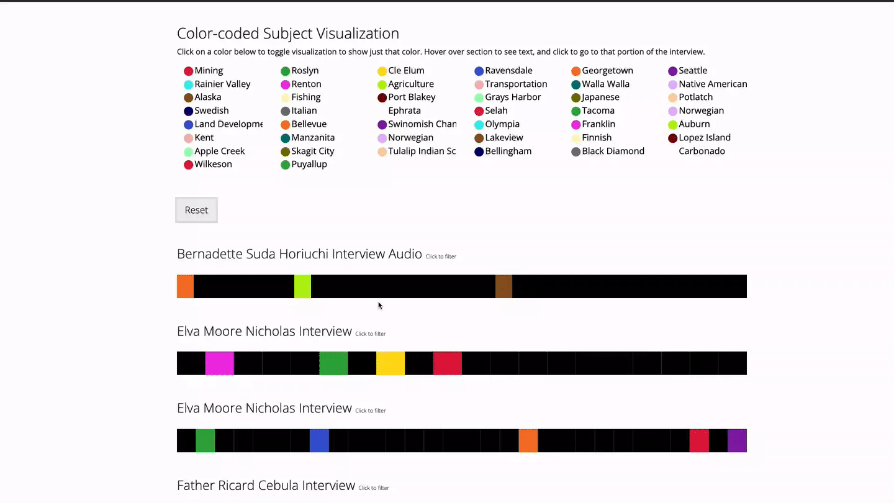Filter by the Olympia cyan swatch
The image size is (894, 503).
(479, 125)
